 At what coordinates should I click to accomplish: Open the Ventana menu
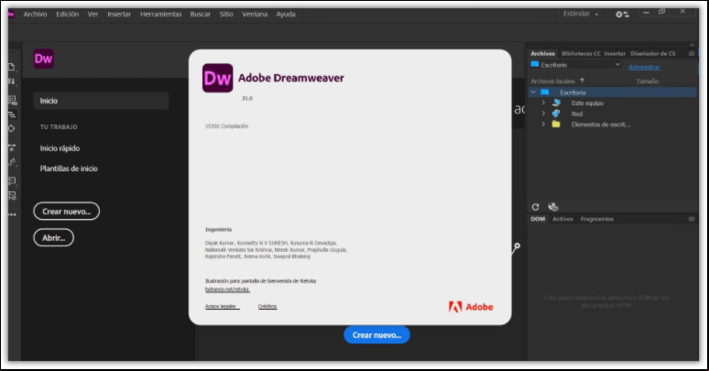tap(255, 14)
